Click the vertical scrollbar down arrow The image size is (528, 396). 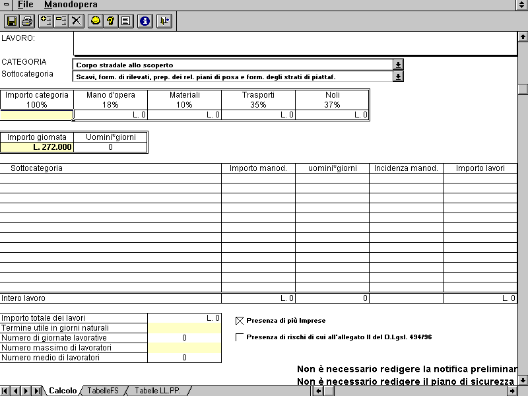523,381
